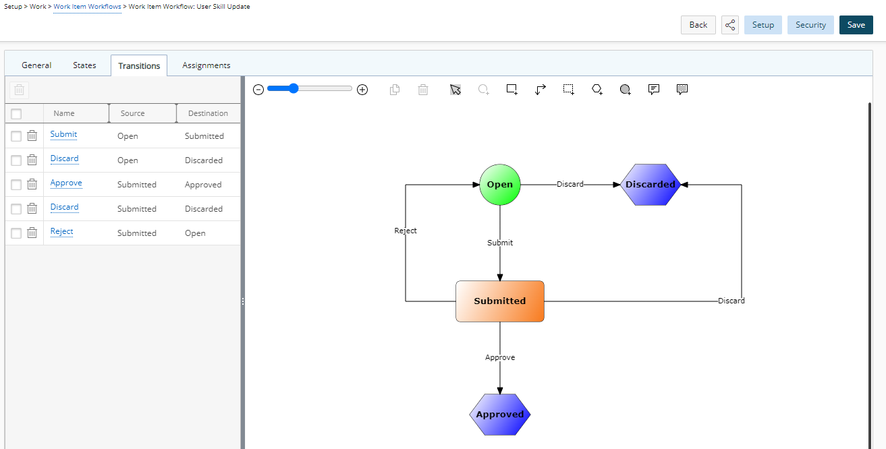
Task: Click the share icon button
Action: click(x=730, y=25)
